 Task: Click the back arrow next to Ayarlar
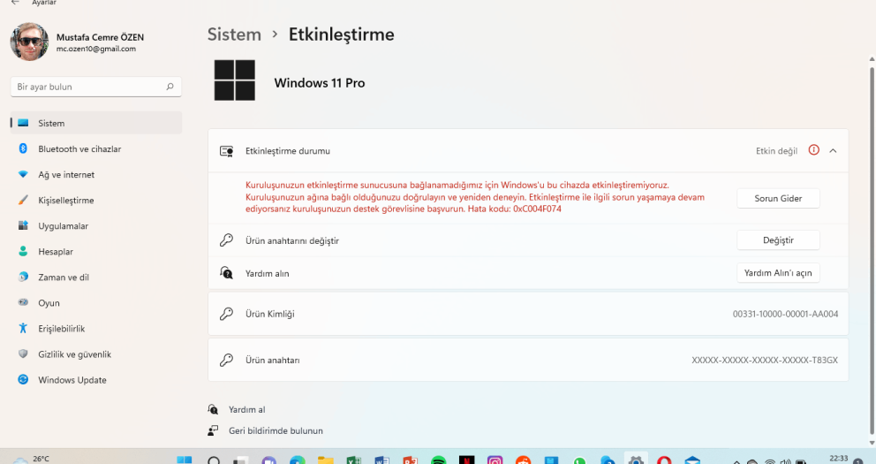click(15, 3)
